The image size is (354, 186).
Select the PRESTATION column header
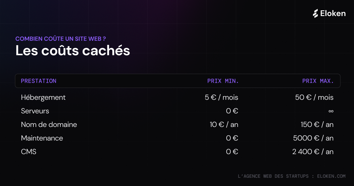click(39, 81)
